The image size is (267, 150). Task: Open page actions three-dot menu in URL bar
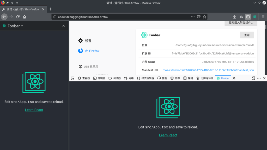click(193, 17)
